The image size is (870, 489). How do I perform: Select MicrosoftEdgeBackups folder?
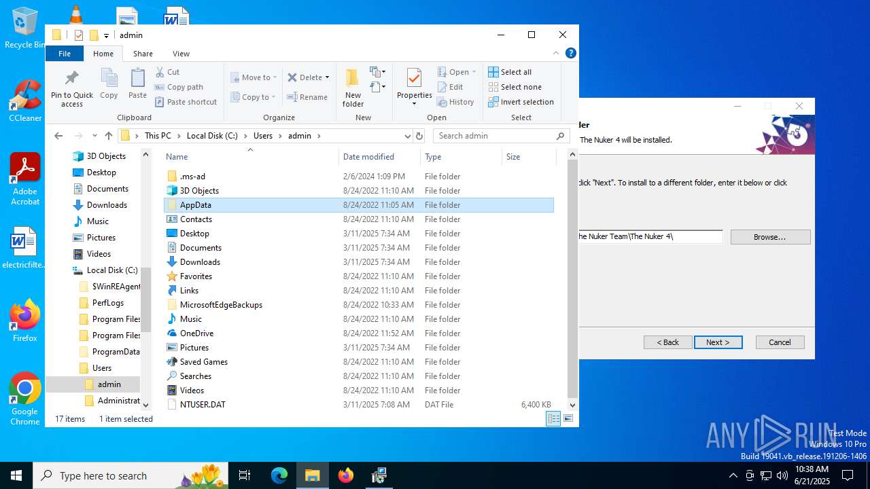click(x=359, y=305)
